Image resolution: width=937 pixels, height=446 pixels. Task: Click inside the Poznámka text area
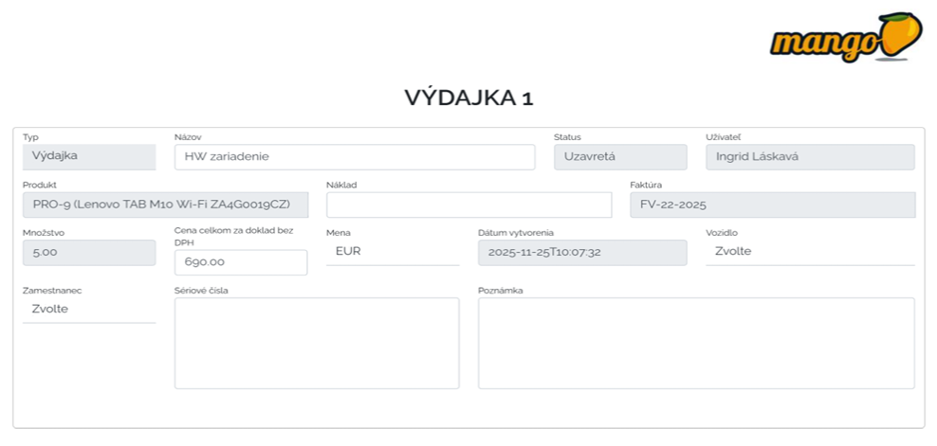695,343
